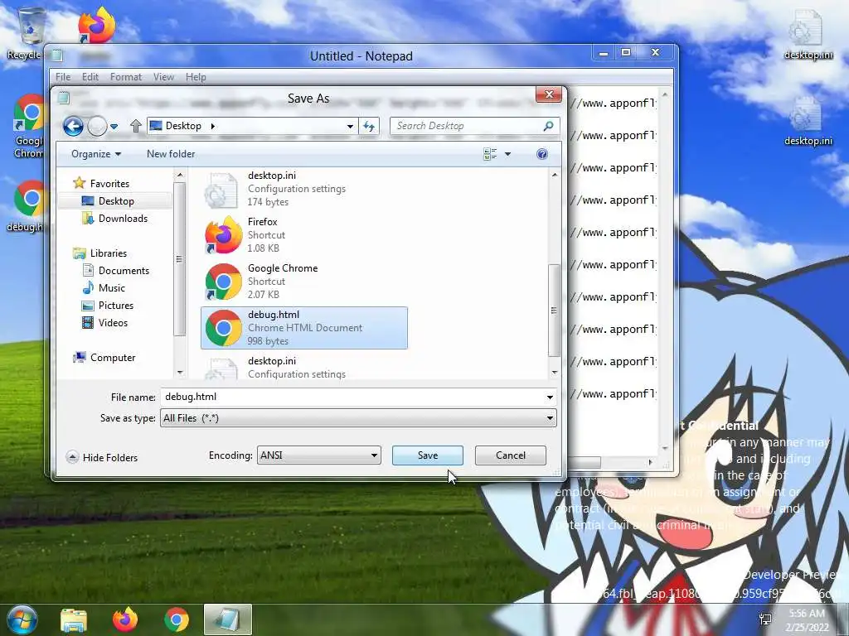Expand the Desktop breadcrumb arrow
The height and width of the screenshot is (636, 849).
(x=213, y=126)
